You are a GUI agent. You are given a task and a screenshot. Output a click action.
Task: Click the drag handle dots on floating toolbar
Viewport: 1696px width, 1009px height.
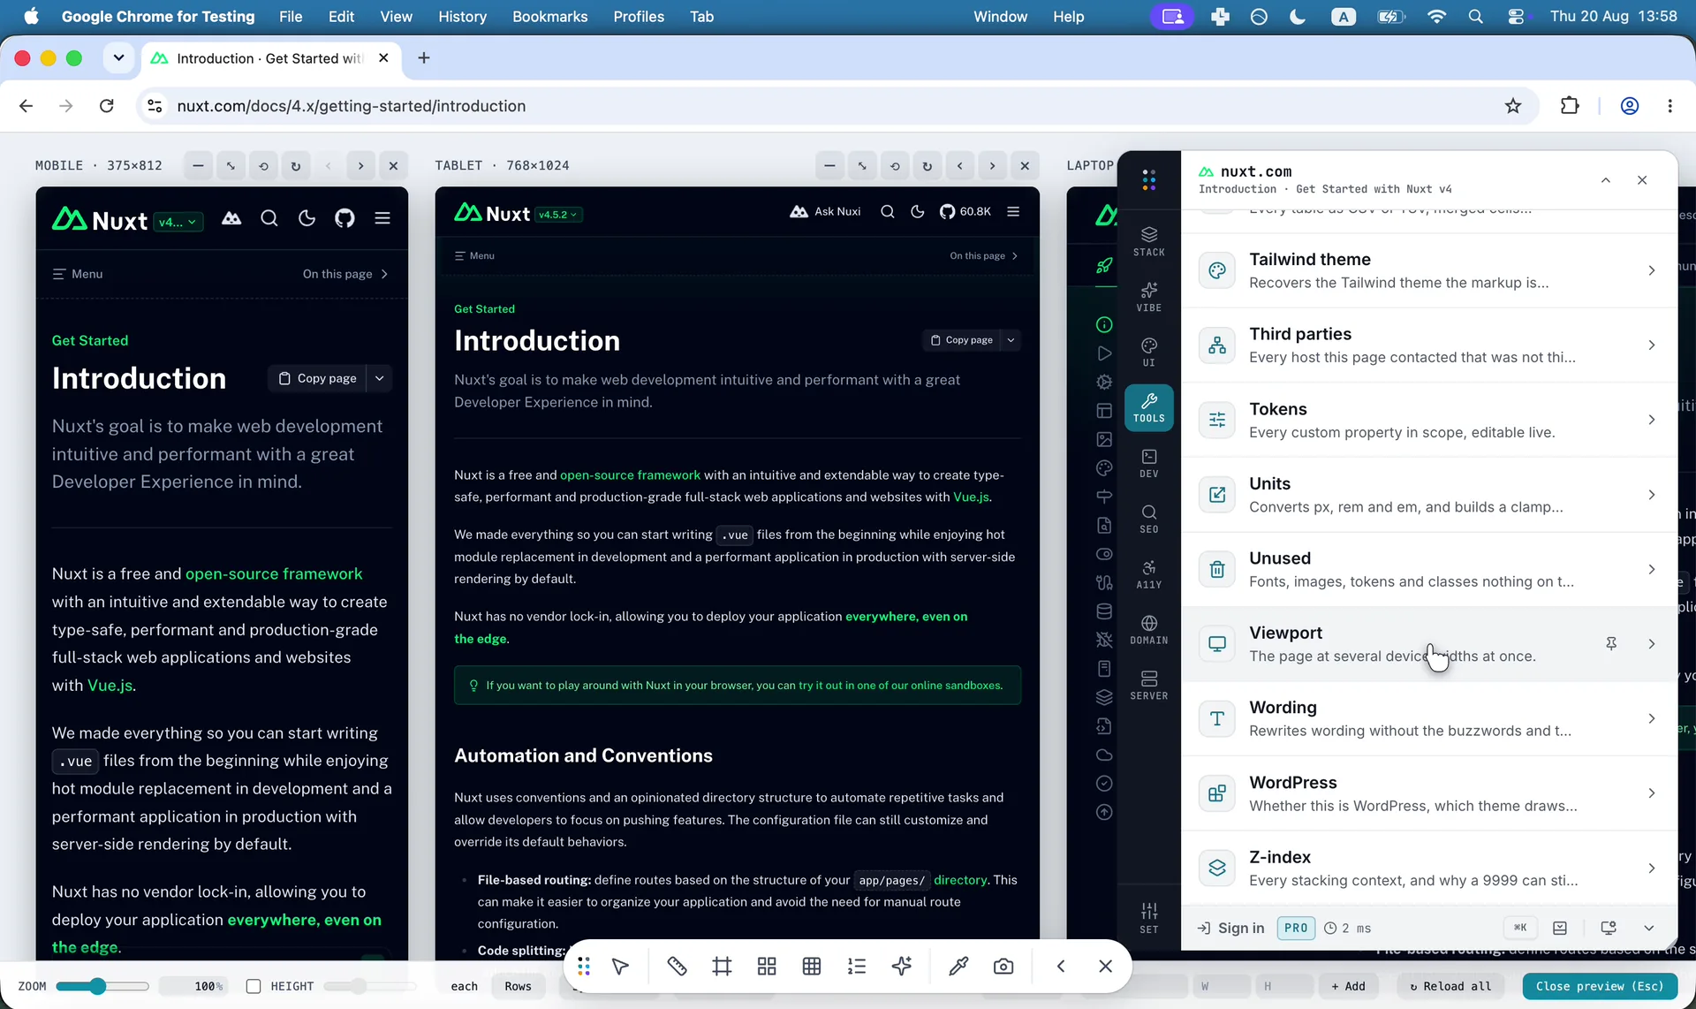584,967
